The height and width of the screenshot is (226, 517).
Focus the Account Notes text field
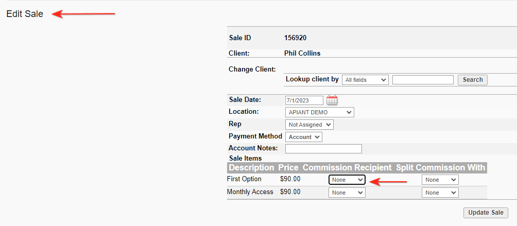click(323, 149)
